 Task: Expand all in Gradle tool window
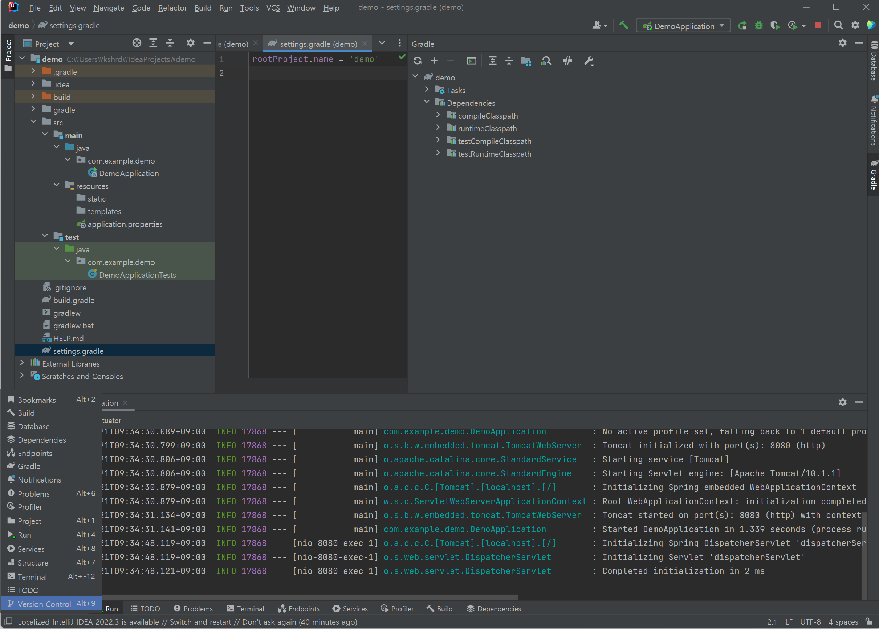pos(492,61)
